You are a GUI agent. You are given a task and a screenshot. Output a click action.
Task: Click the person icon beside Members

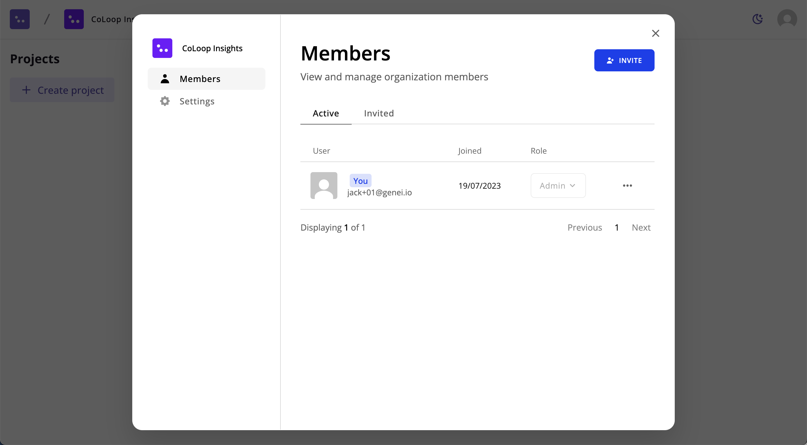[165, 79]
